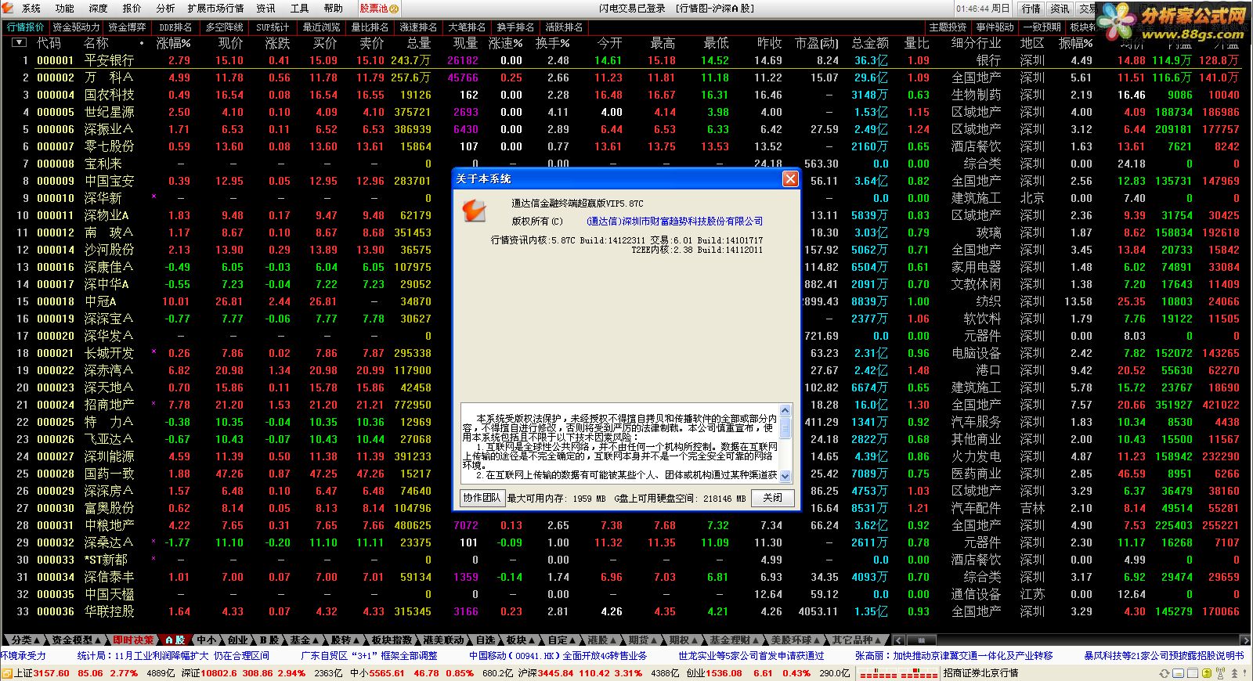Switch to the 多空阵线 tab

pos(224,27)
